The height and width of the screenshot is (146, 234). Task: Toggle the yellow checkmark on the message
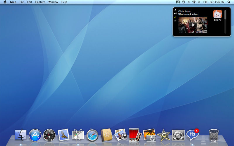pyautogui.click(x=175, y=17)
